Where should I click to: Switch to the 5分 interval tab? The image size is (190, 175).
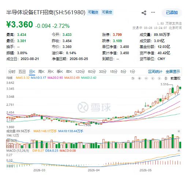click(x=123, y=71)
